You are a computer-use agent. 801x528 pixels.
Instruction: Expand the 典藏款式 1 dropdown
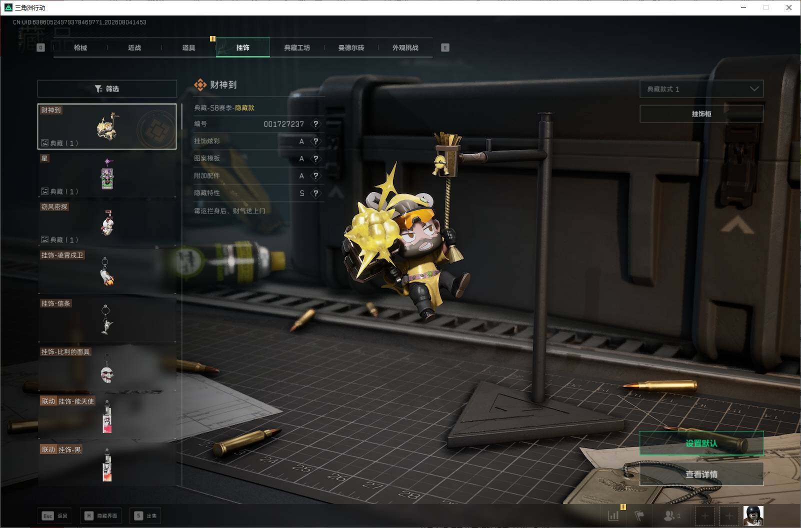[x=701, y=89]
